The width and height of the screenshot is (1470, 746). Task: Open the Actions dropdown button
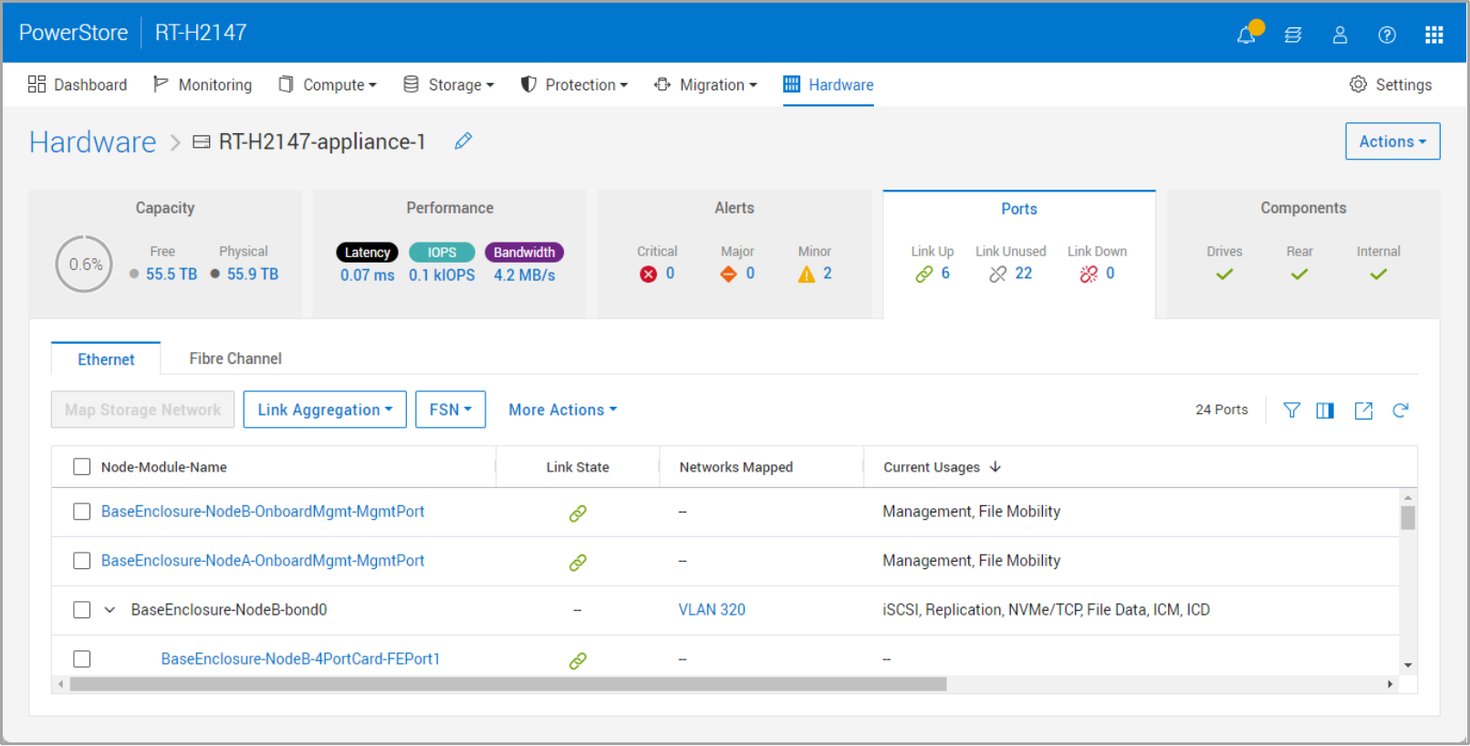1392,141
